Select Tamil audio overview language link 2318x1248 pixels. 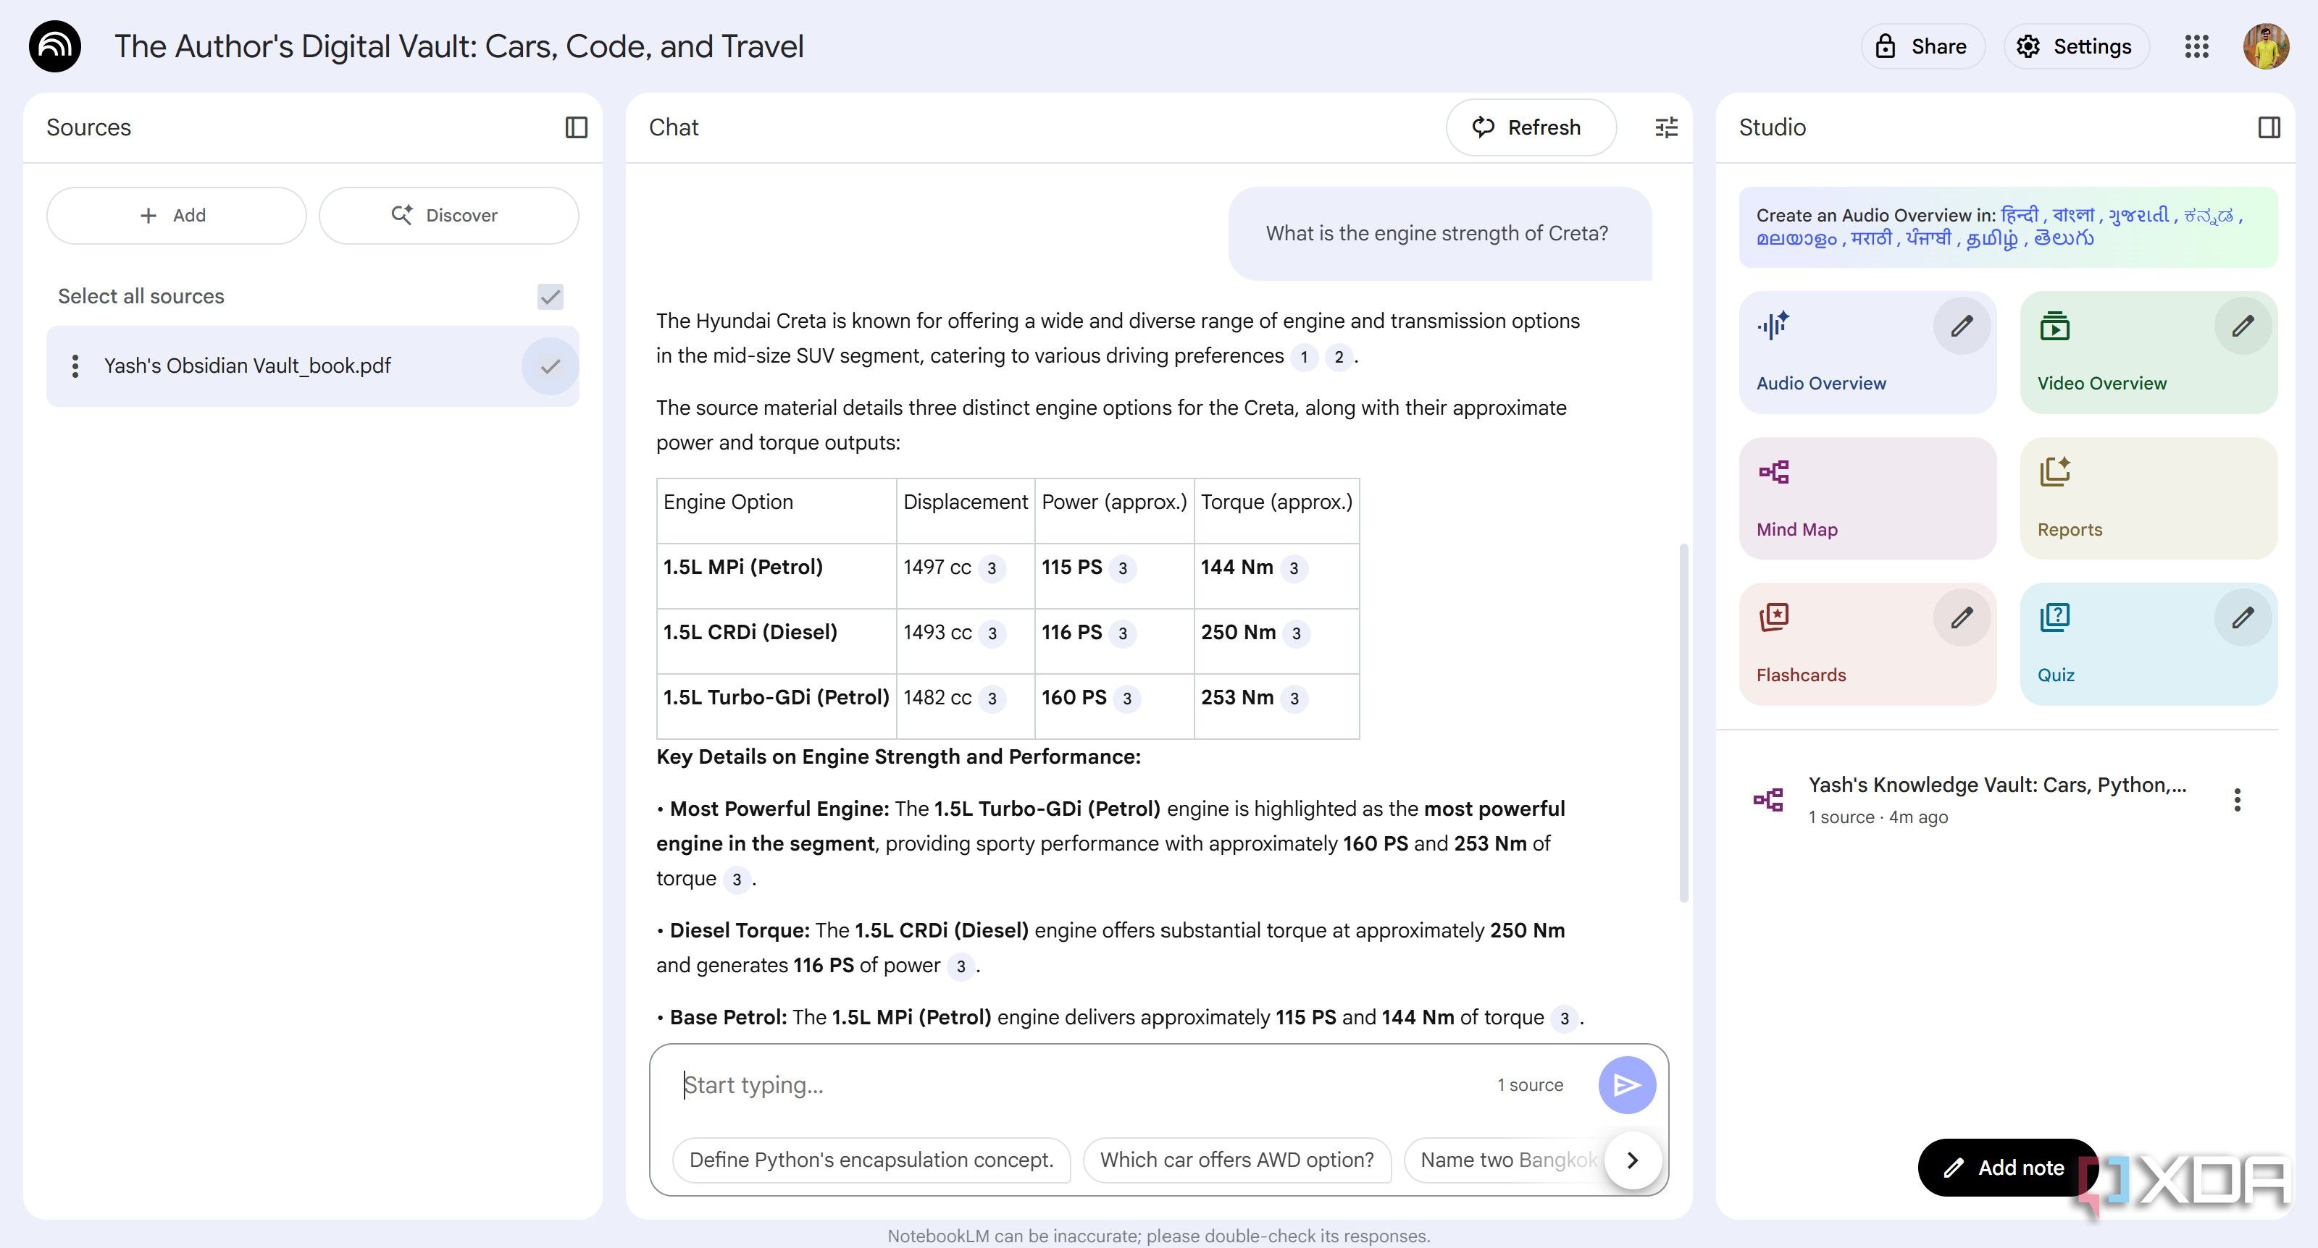pyautogui.click(x=1991, y=239)
